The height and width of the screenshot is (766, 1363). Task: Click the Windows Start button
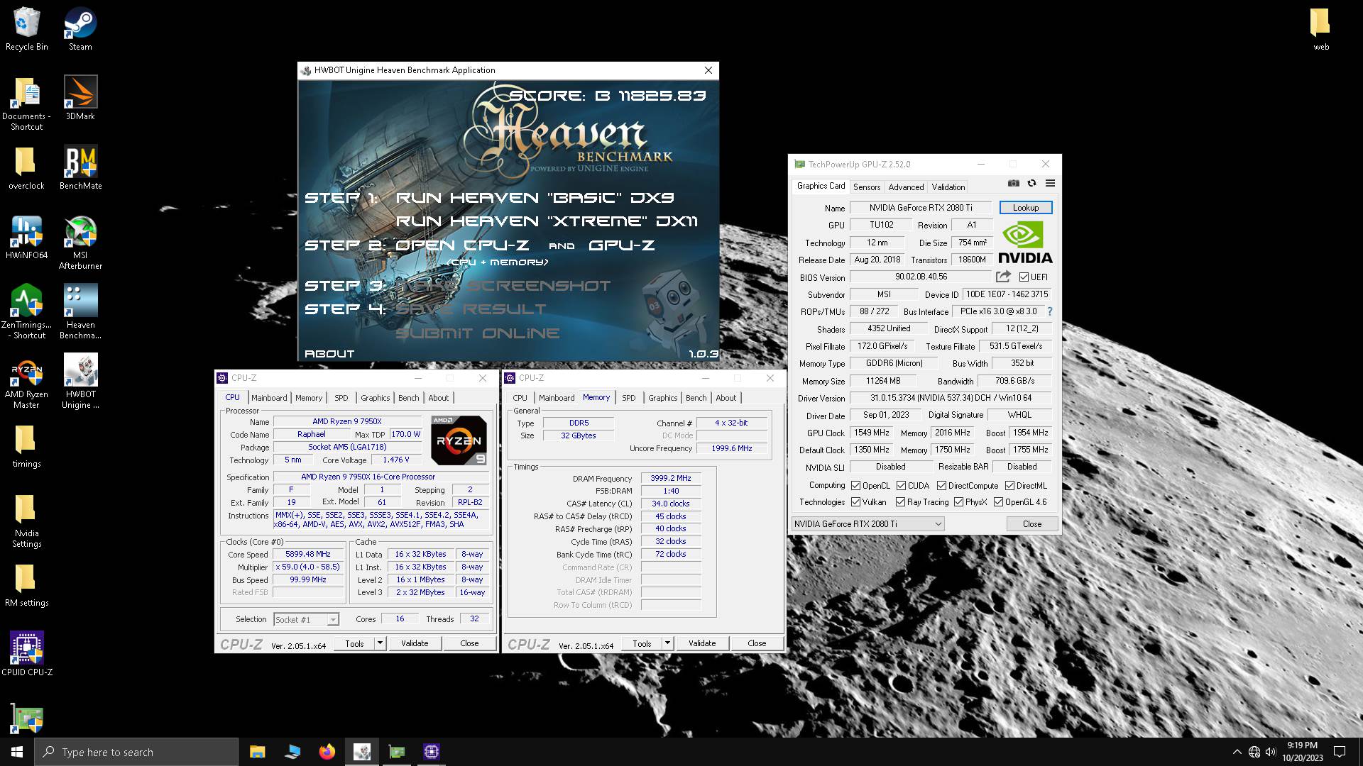click(17, 752)
